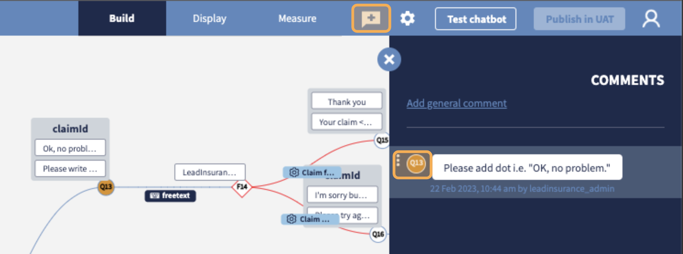Click the Test chatbot button
This screenshot has height=254, width=683.
[476, 19]
